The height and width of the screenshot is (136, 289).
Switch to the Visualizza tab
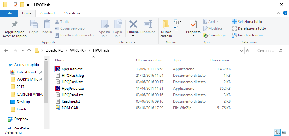72,13
